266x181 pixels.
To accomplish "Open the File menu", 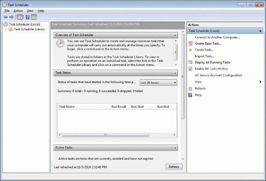I will 7,11.
